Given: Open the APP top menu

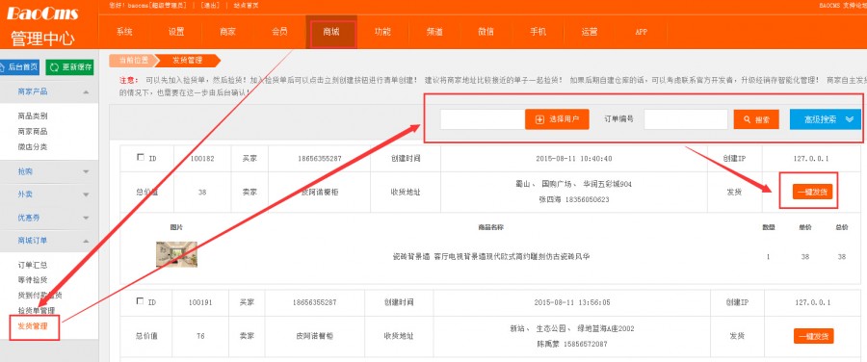Looking at the screenshot, I should coord(642,32).
